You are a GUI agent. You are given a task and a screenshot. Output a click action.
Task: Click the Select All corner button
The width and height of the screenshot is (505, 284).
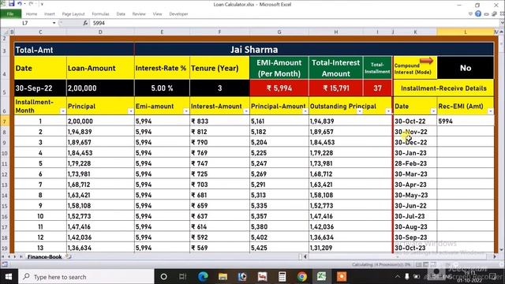point(5,32)
